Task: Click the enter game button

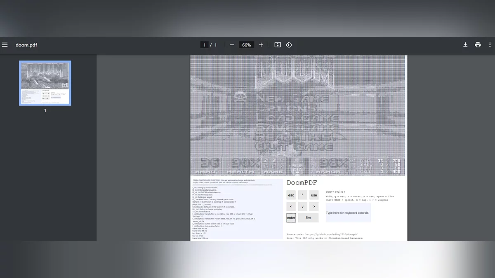Action: tap(291, 218)
